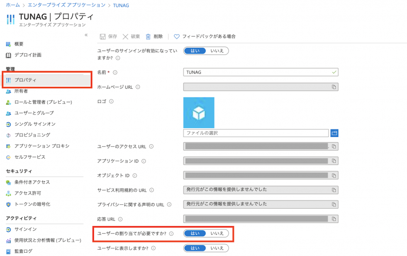Click info icon next to アプリケーション ID
Viewport: 407px width, 256px height.
144,161
